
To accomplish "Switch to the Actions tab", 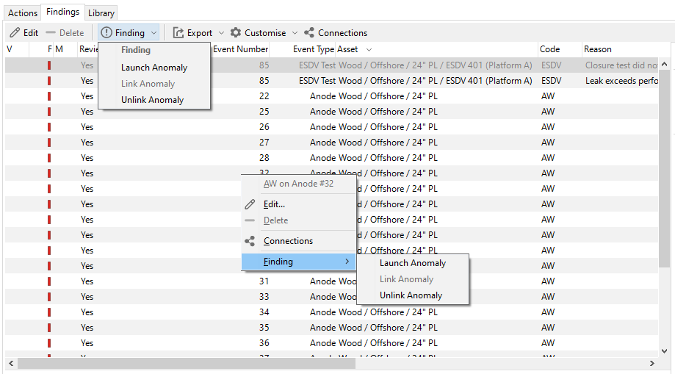I will coord(22,13).
